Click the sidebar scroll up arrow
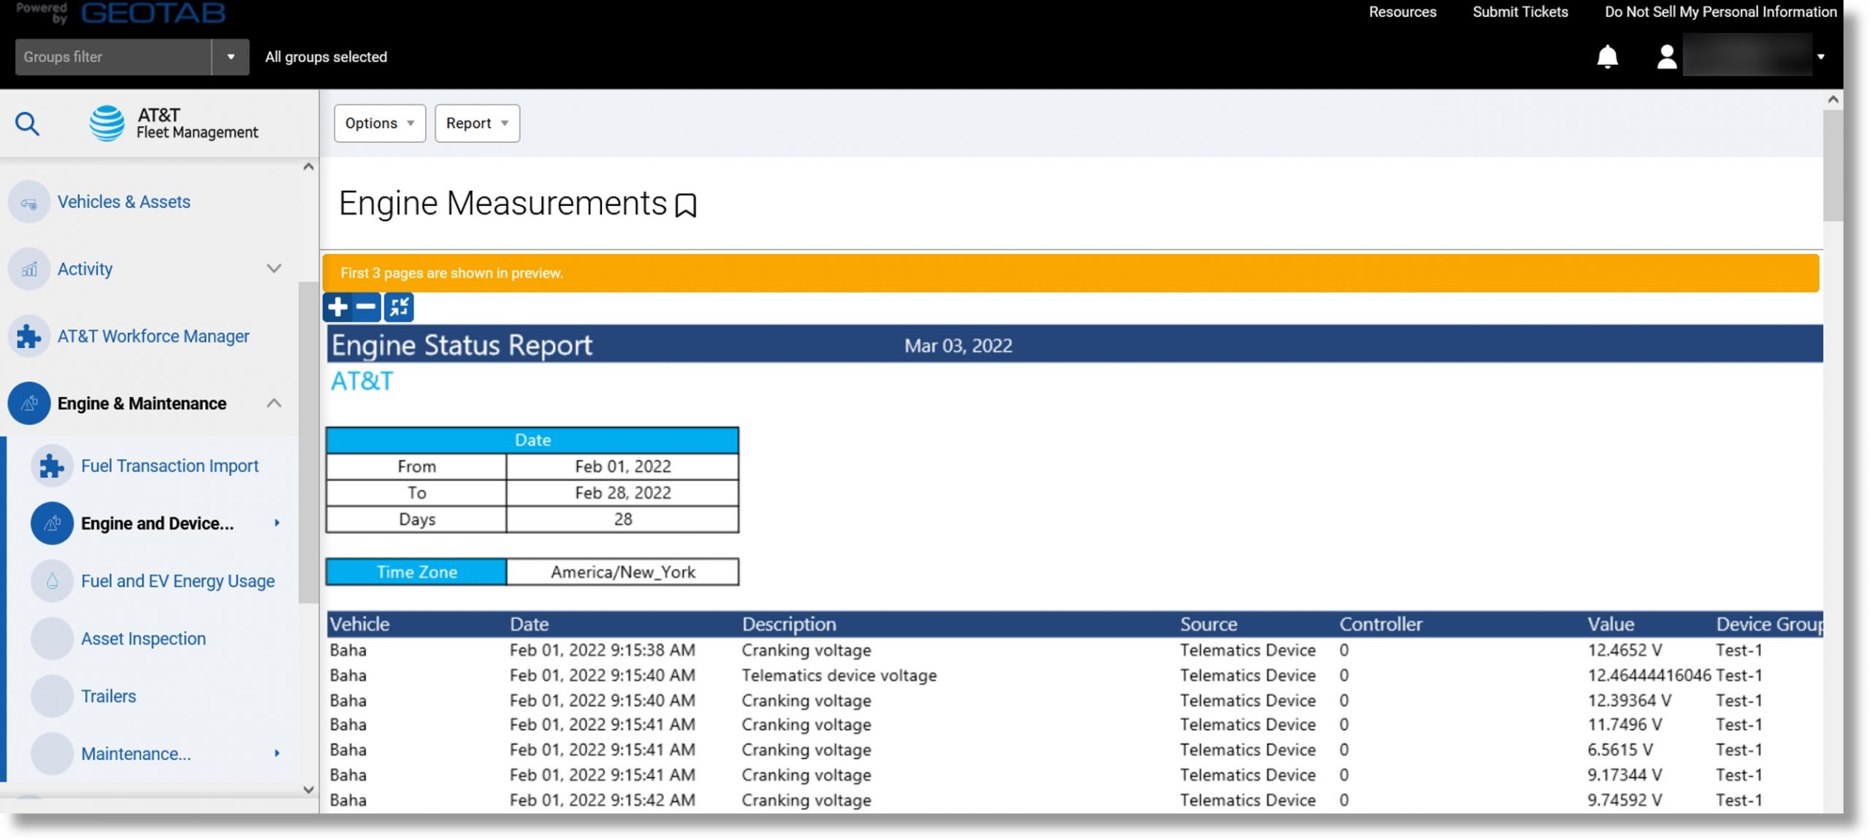This screenshot has height=840, width=1870. [x=308, y=167]
